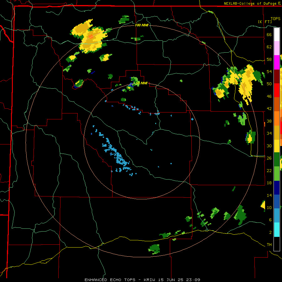Click the 62 value on the legend scale

click(269, 47)
